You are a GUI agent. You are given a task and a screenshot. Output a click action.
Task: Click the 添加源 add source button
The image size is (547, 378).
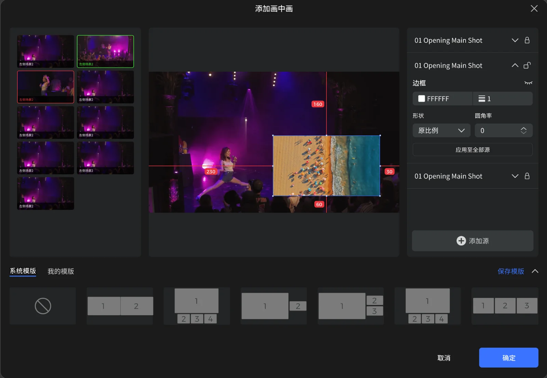click(472, 241)
